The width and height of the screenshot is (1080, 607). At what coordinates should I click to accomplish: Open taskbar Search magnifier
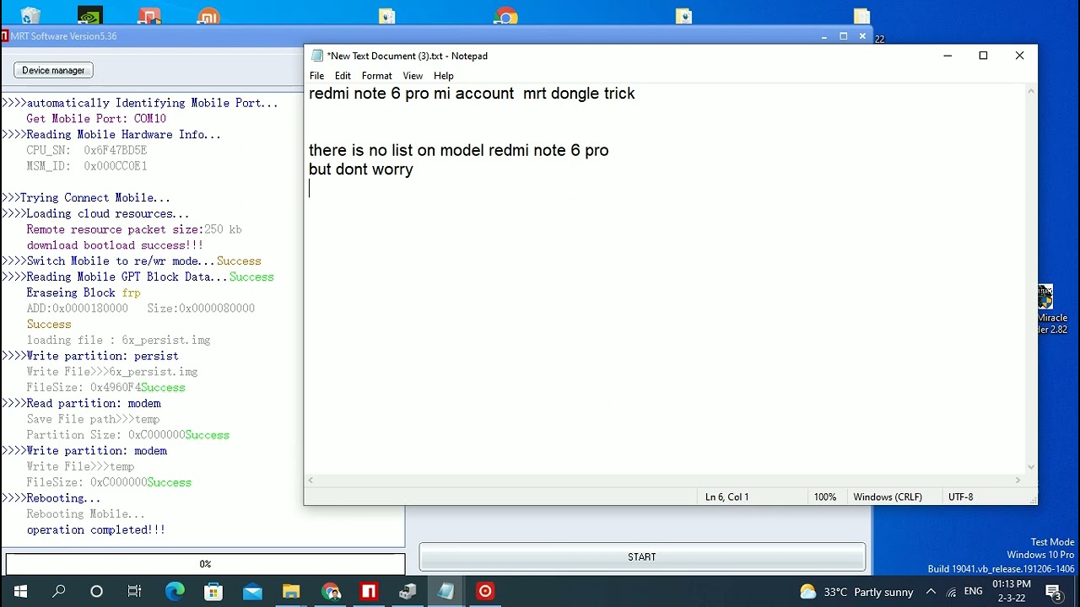[x=58, y=592]
